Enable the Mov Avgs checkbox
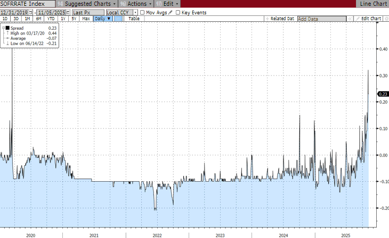Image resolution: width=389 pixels, height=238 pixels. 142,12
